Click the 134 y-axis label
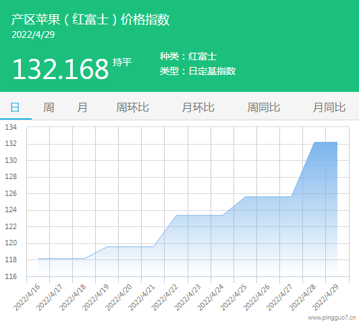The width and height of the screenshot is (359, 323). [x=11, y=127]
